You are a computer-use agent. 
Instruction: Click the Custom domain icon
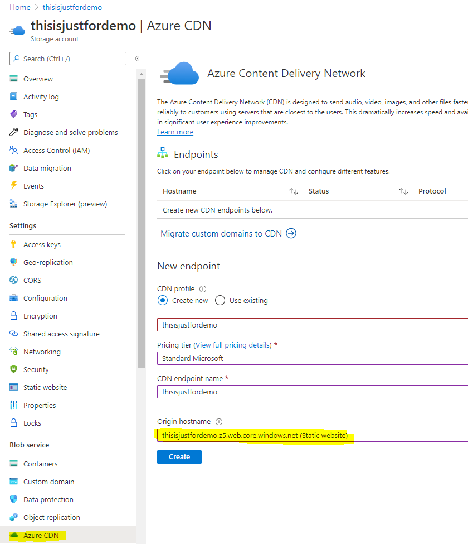[13, 482]
